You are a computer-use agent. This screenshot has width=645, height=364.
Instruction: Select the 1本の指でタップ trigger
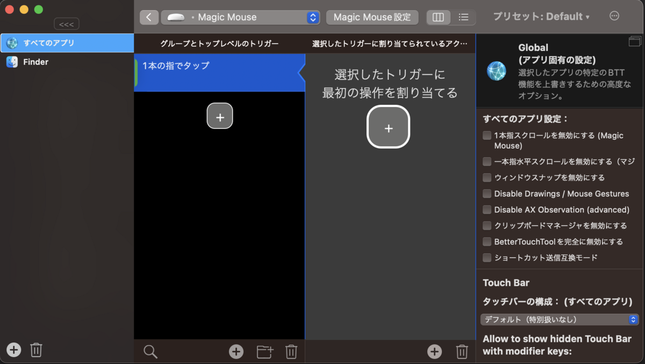[x=219, y=73]
